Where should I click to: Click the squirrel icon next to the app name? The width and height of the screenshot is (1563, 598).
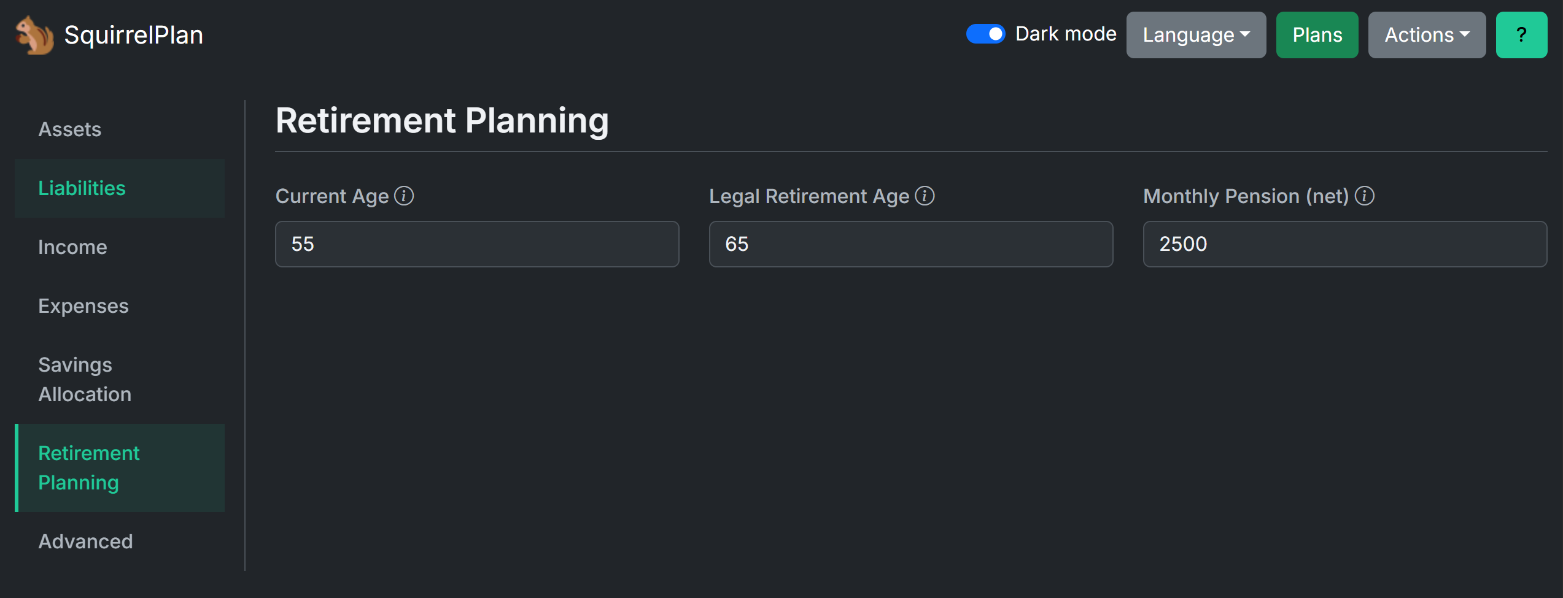[x=34, y=34]
